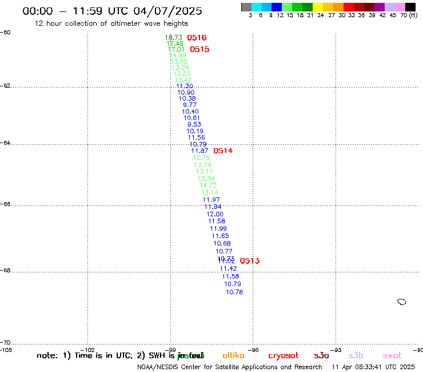Select the 0514 time marker
The image size is (423, 372).
point(223,151)
